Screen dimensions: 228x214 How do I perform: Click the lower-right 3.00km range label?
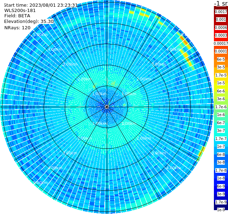[x=159, y=153]
